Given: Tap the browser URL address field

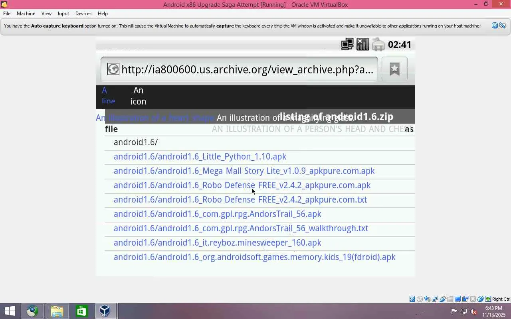Looking at the screenshot, I should pyautogui.click(x=239, y=69).
